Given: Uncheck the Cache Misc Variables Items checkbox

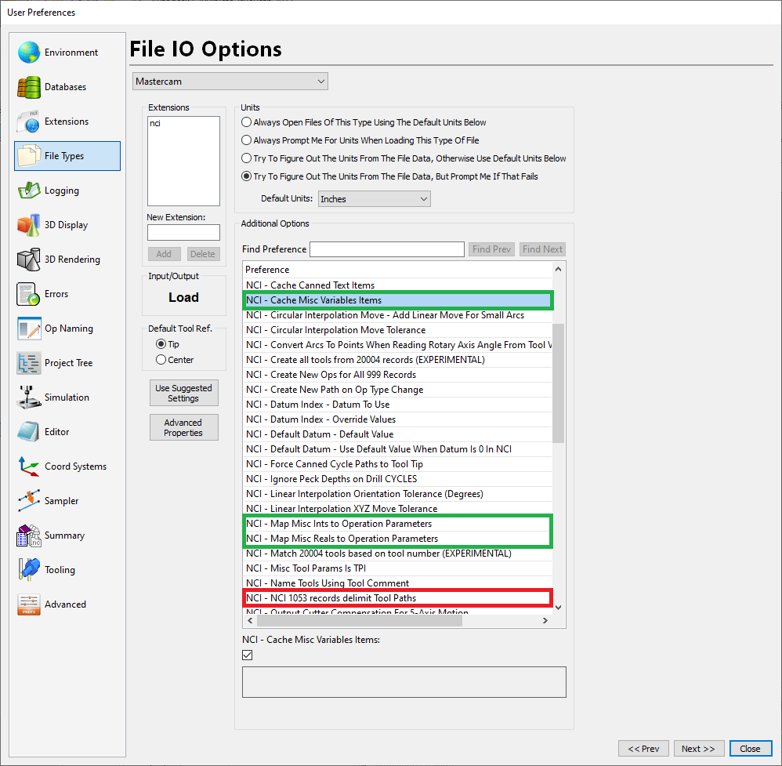Looking at the screenshot, I should 248,655.
